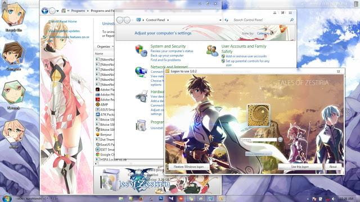This screenshot has height=202, width=360.
Task: Open Set up parental controls link
Action: point(247,63)
